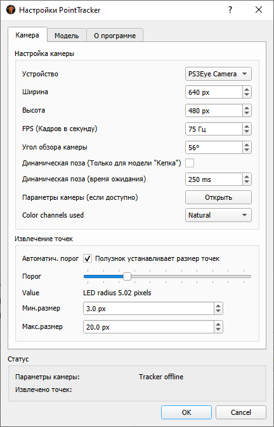Increase время ожидания with up arrow
Image resolution: width=274 pixels, height=427 pixels.
tap(247, 176)
